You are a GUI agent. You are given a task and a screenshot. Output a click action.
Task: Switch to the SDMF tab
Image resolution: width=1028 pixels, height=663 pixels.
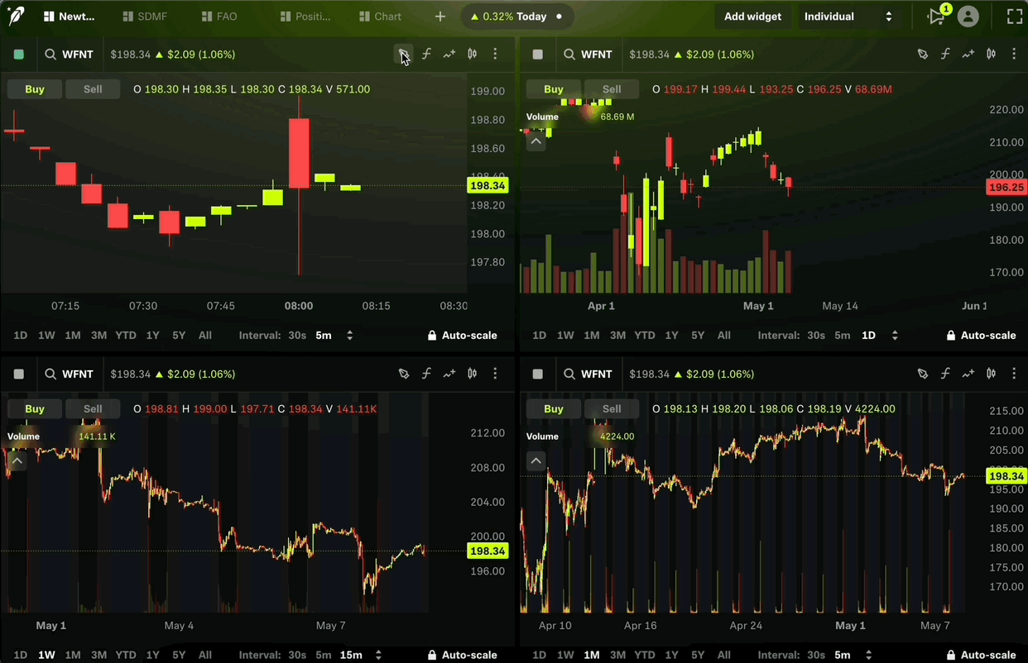click(x=146, y=17)
